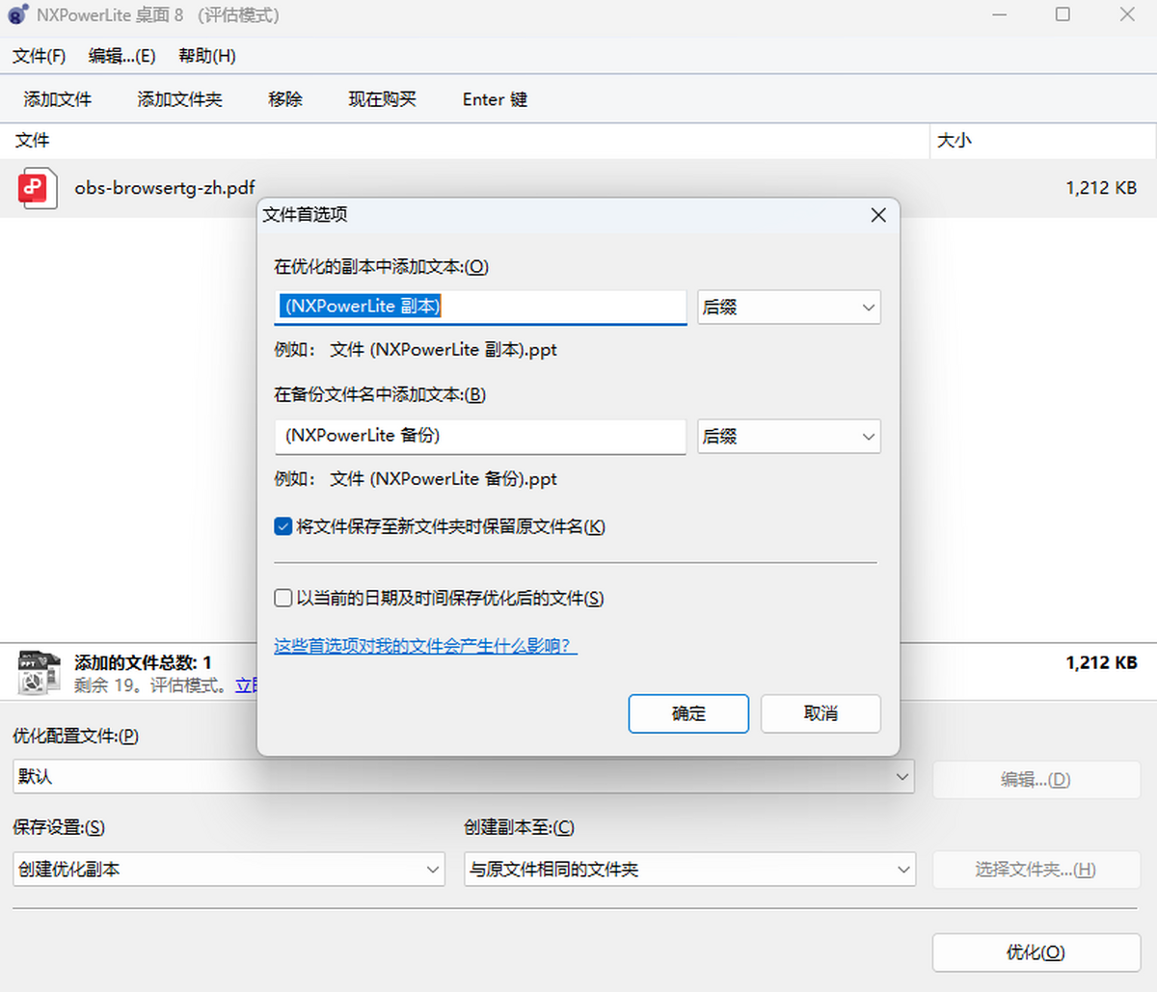Expand the 保存设置 创建优化副本 dropdown
1157x992 pixels.
click(x=229, y=870)
